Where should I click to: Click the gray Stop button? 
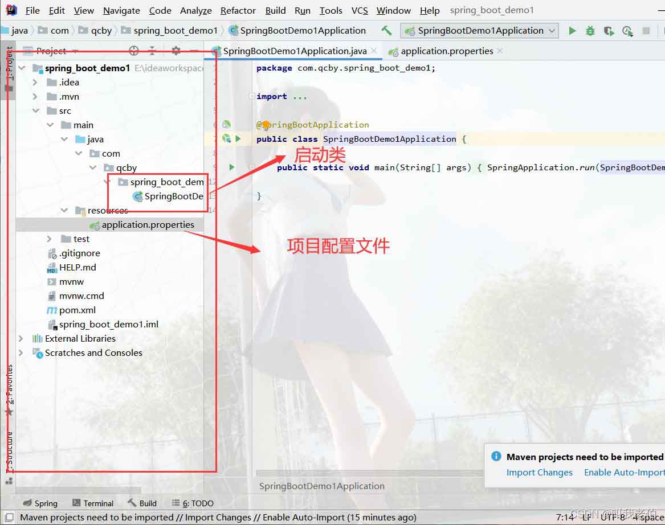tap(646, 31)
